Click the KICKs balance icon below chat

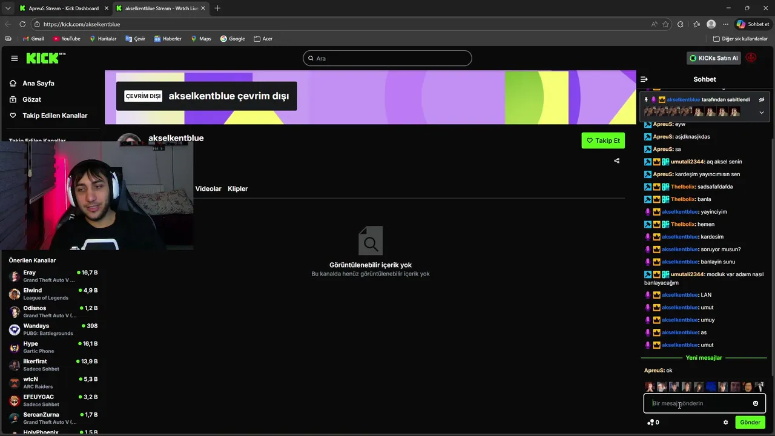[651, 423]
